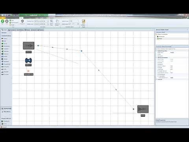
Task: Stop the simulation run
Action: 7,22
